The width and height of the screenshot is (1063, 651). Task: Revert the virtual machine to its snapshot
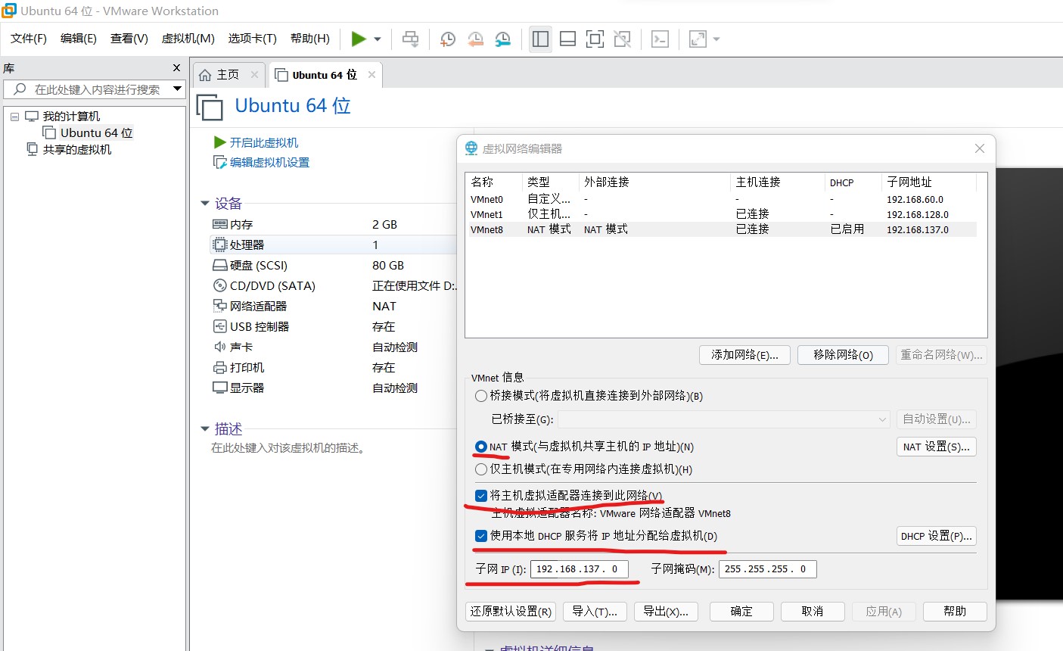click(x=475, y=38)
